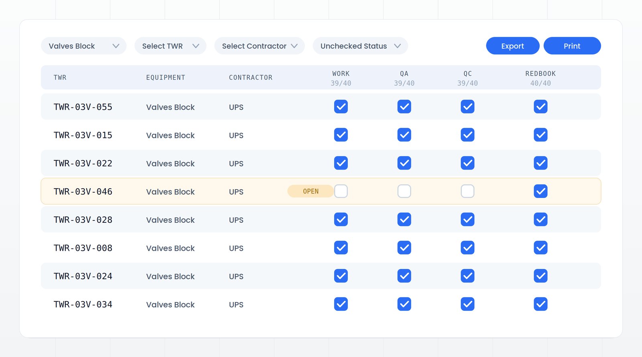Open the Unchecked Status filter dropdown
The height and width of the screenshot is (357, 642).
tap(360, 46)
